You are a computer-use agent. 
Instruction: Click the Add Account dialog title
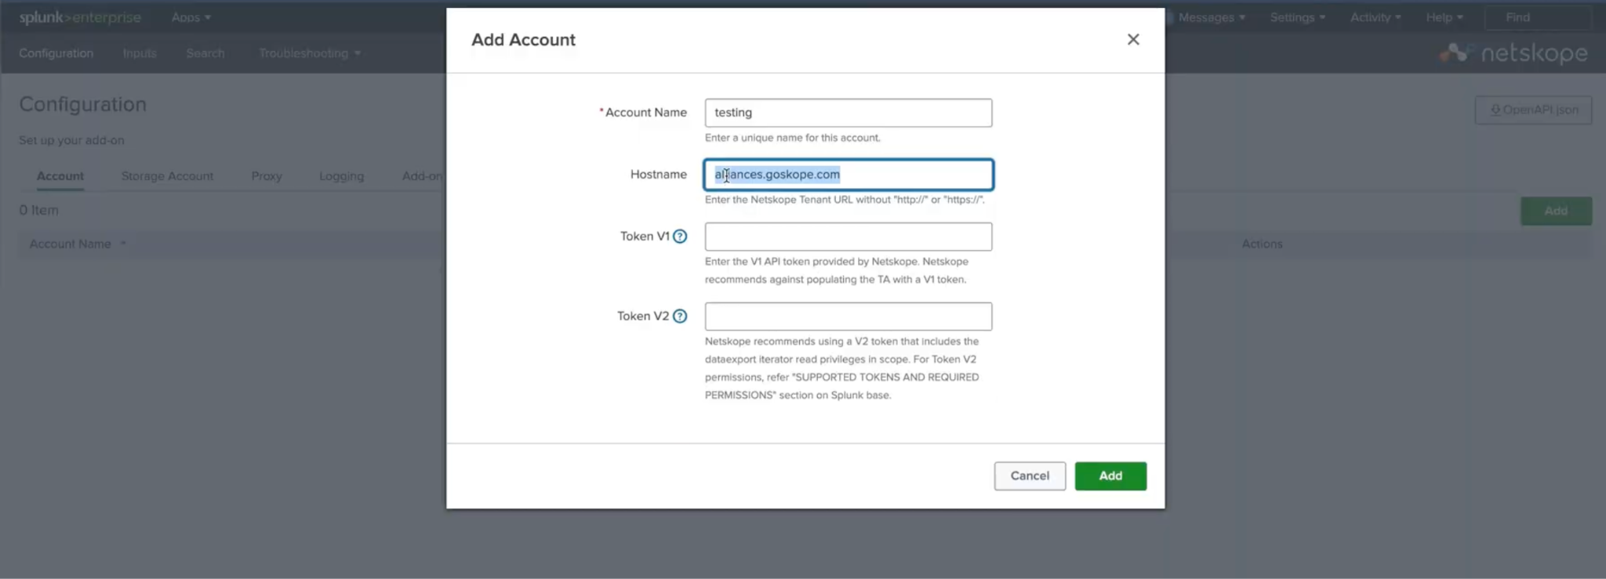(523, 40)
